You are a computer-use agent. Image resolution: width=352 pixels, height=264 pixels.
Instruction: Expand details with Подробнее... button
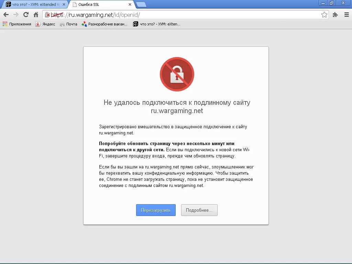199,210
